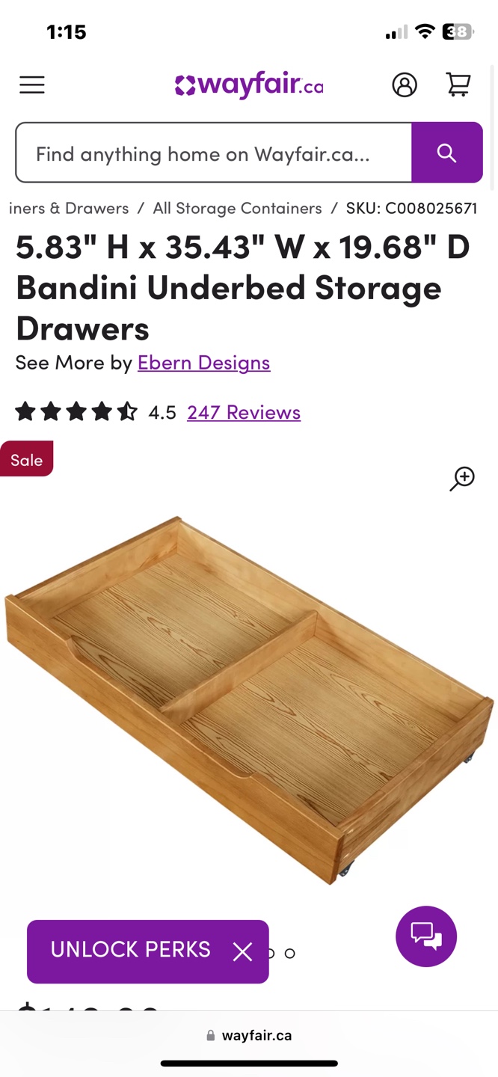Open the Ebern Designs brand link
The width and height of the screenshot is (498, 1077).
203,363
